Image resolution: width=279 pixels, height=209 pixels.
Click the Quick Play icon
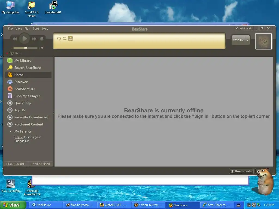(10, 103)
